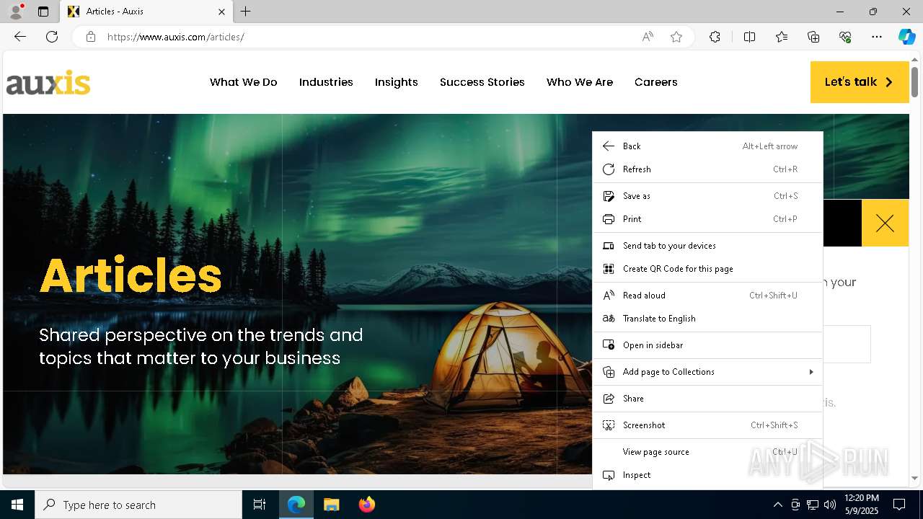Viewport: 923px width, 519px height.
Task: Select Share in context menu
Action: tap(707, 399)
